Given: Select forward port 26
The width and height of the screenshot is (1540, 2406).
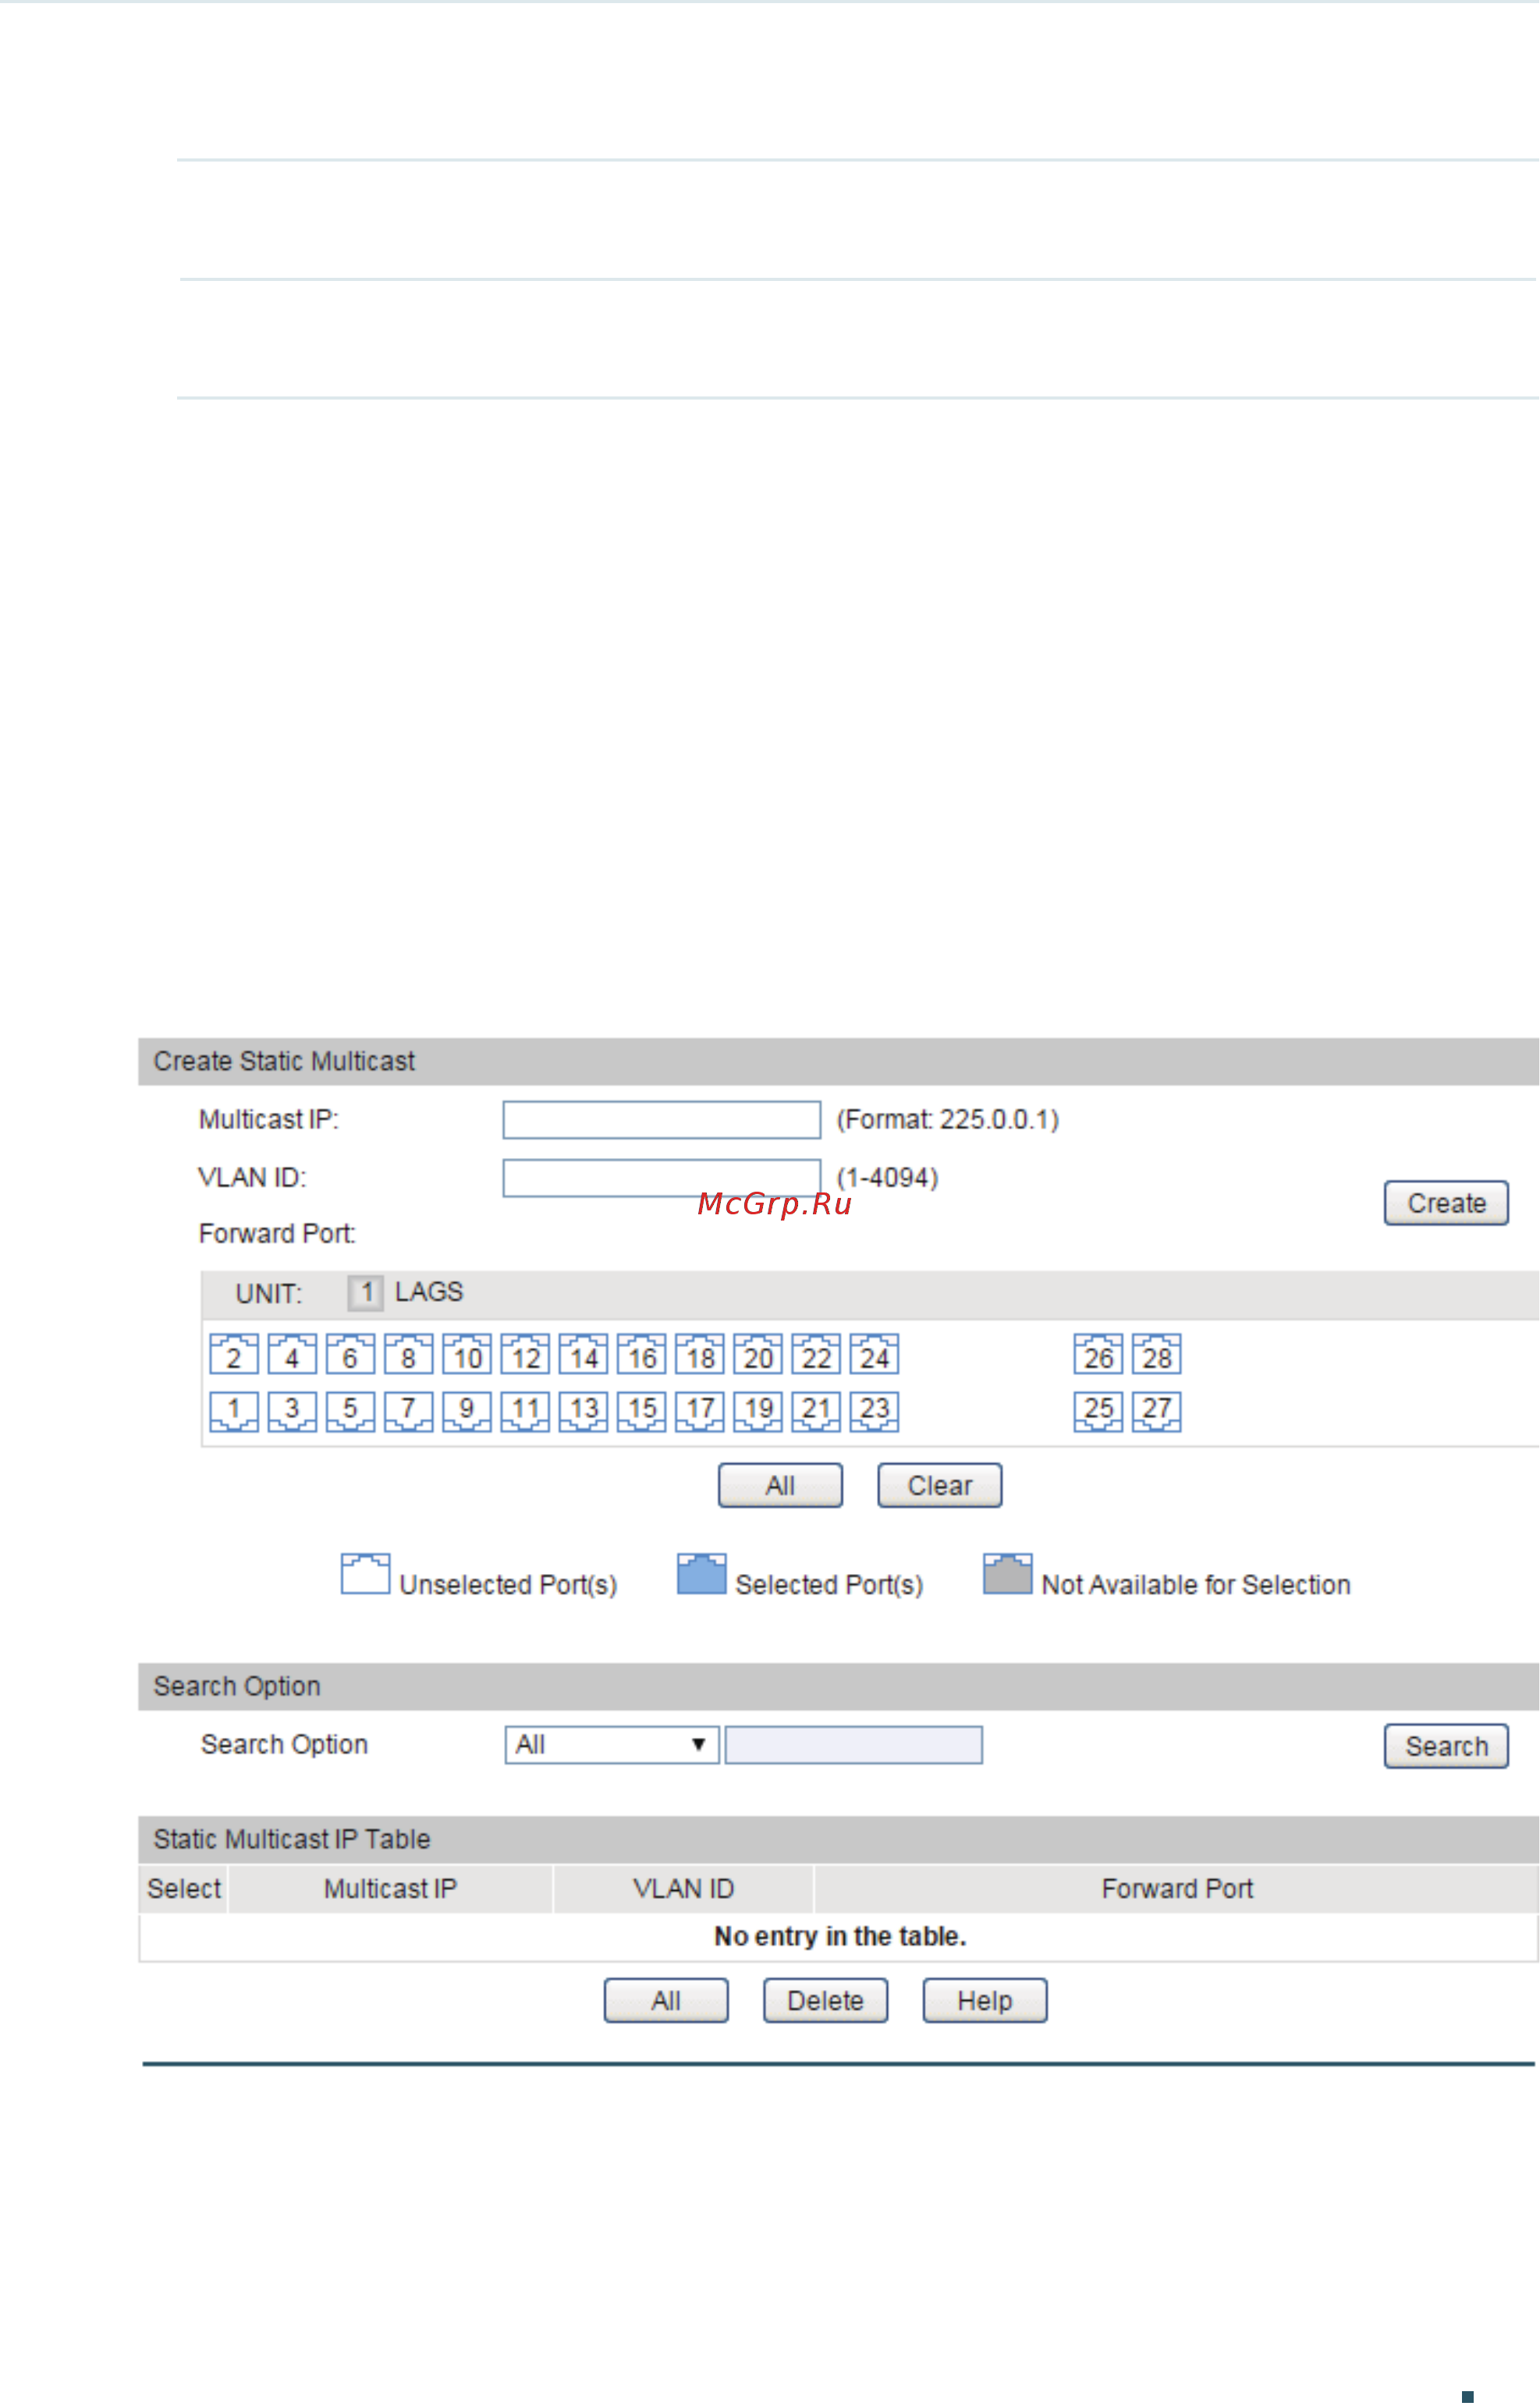Looking at the screenshot, I should (x=1098, y=1355).
